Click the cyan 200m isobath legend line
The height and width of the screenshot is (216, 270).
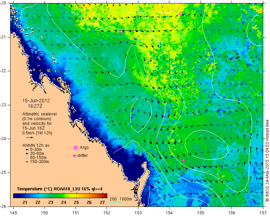pos(115,202)
